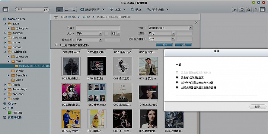The height and width of the screenshot is (134, 268).
Task: Add current folder to favorites star
Action: (56, 17)
